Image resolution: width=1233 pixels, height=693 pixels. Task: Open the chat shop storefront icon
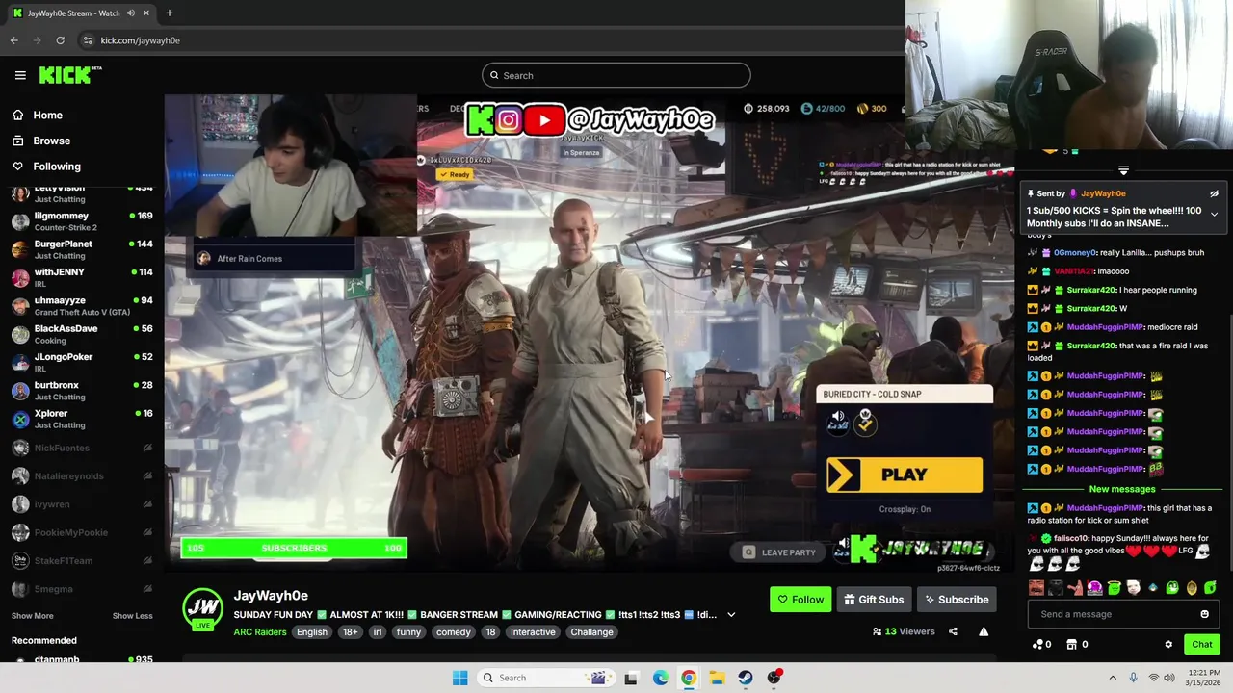coord(1072,645)
